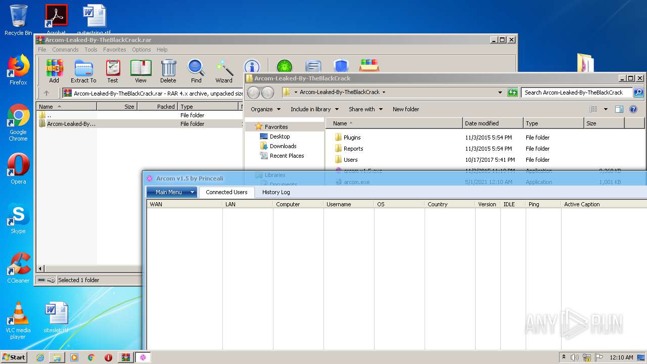Open Explorer help question mark icon
Viewport: 647px width, 364px height.
pos(633,109)
